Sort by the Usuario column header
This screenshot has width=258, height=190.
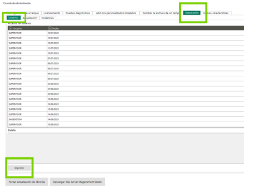point(17,28)
